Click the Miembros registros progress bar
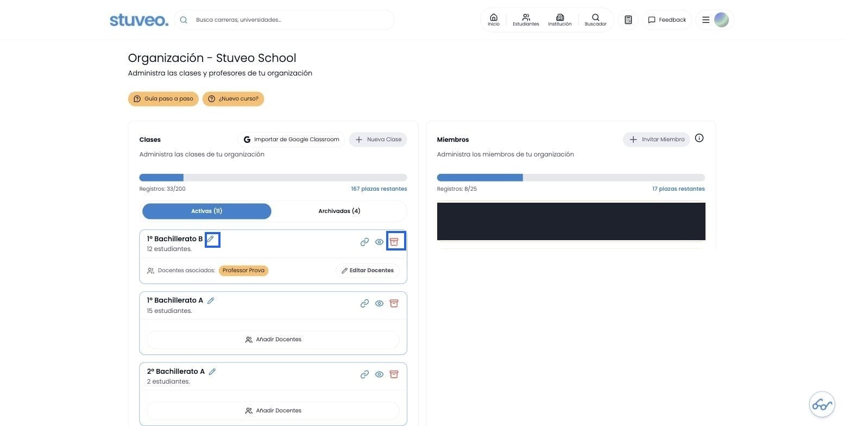The height and width of the screenshot is (426, 844). [571, 178]
